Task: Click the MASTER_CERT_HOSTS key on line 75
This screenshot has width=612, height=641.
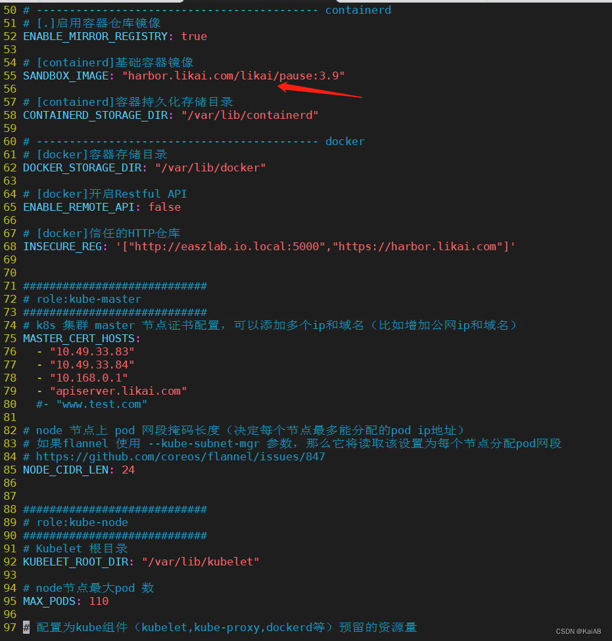Action: pyautogui.click(x=79, y=338)
